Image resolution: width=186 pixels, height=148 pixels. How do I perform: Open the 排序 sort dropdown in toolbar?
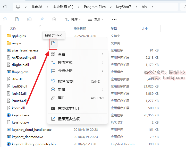[73, 20]
